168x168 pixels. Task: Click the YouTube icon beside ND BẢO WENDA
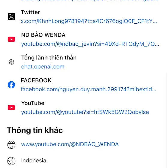11,39
